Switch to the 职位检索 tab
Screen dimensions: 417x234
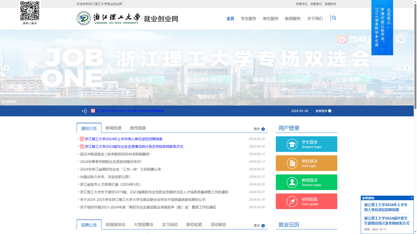pyautogui.click(x=194, y=224)
